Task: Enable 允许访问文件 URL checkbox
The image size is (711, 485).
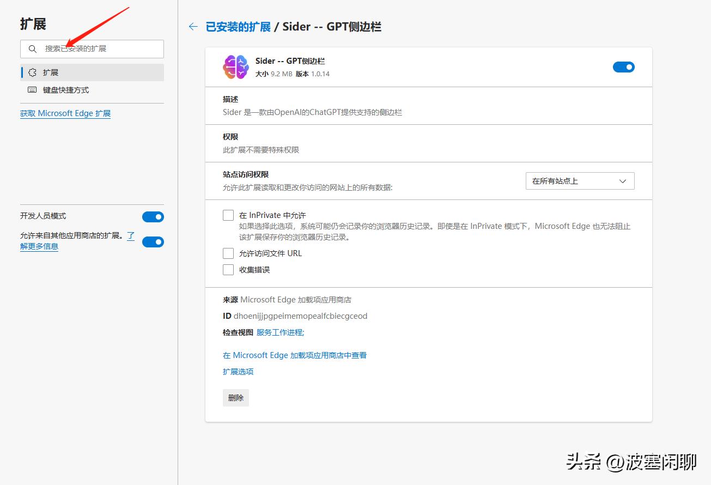Action: [228, 253]
